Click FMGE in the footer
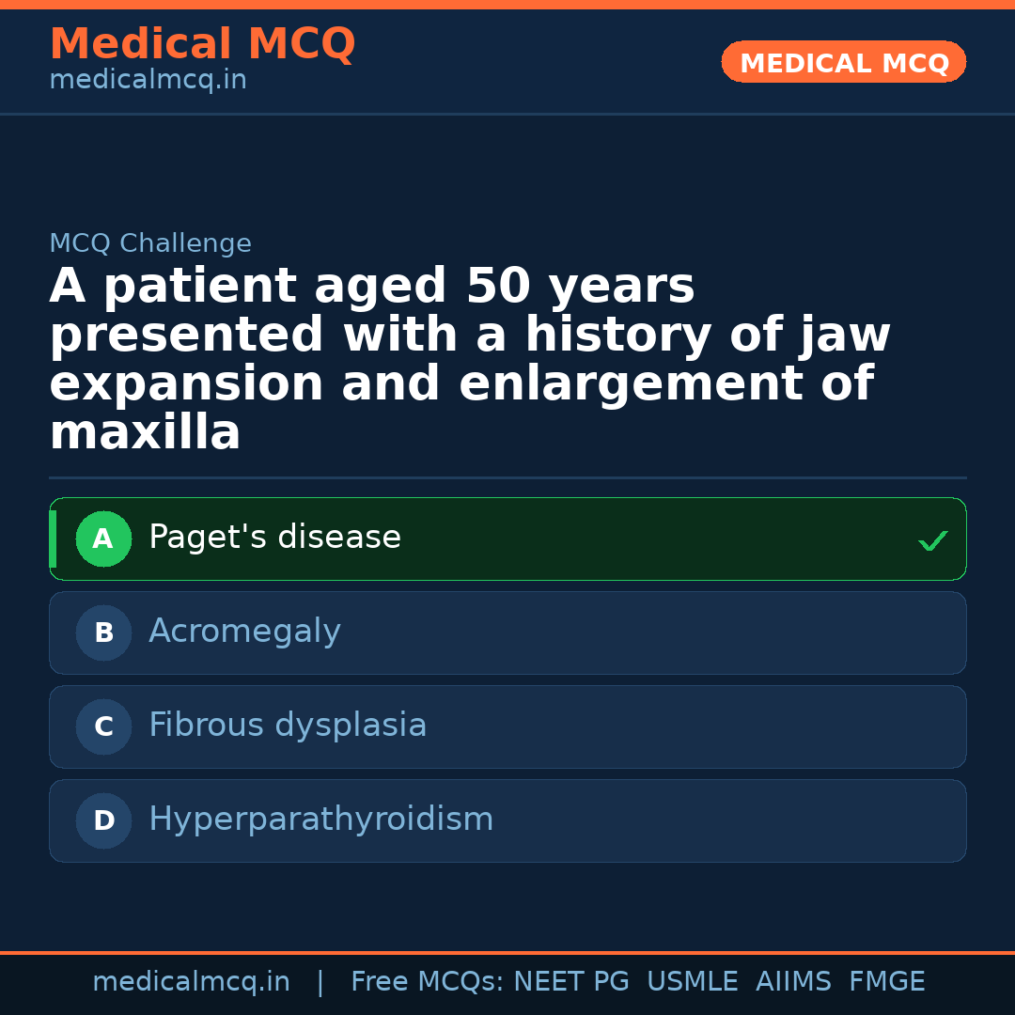Viewport: 1015px width, 1015px height. pyautogui.click(x=887, y=982)
